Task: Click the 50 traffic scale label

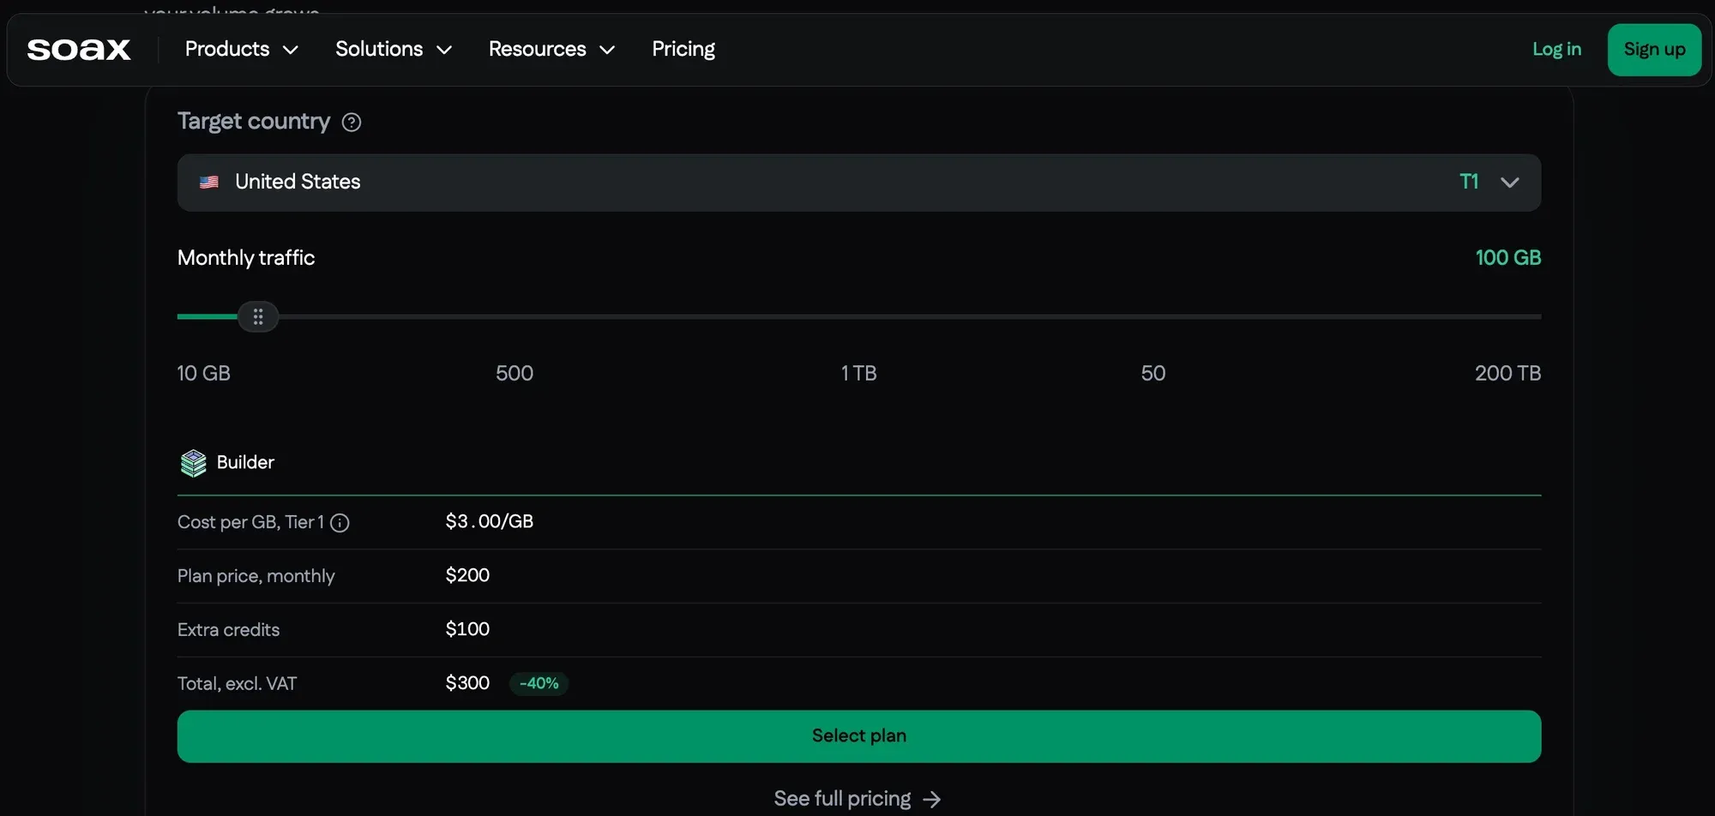Action: click(x=1152, y=374)
